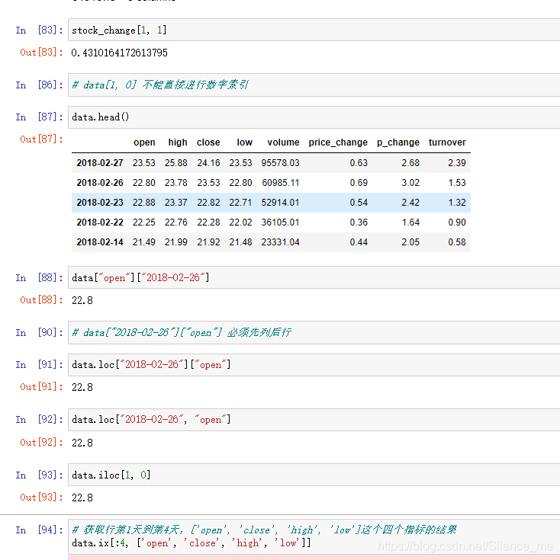Click the In [93] prompt label

(x=40, y=475)
